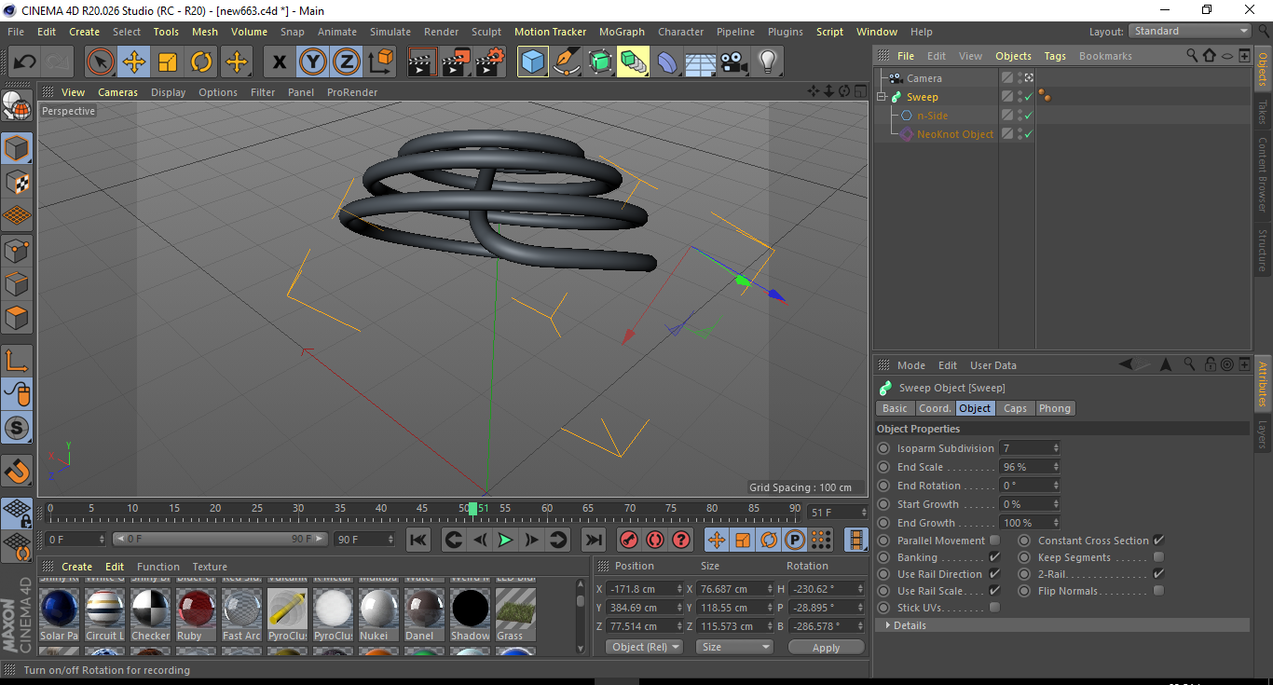Click the preview range slider bar
Viewport: 1273px width, 685px height.
click(x=220, y=539)
